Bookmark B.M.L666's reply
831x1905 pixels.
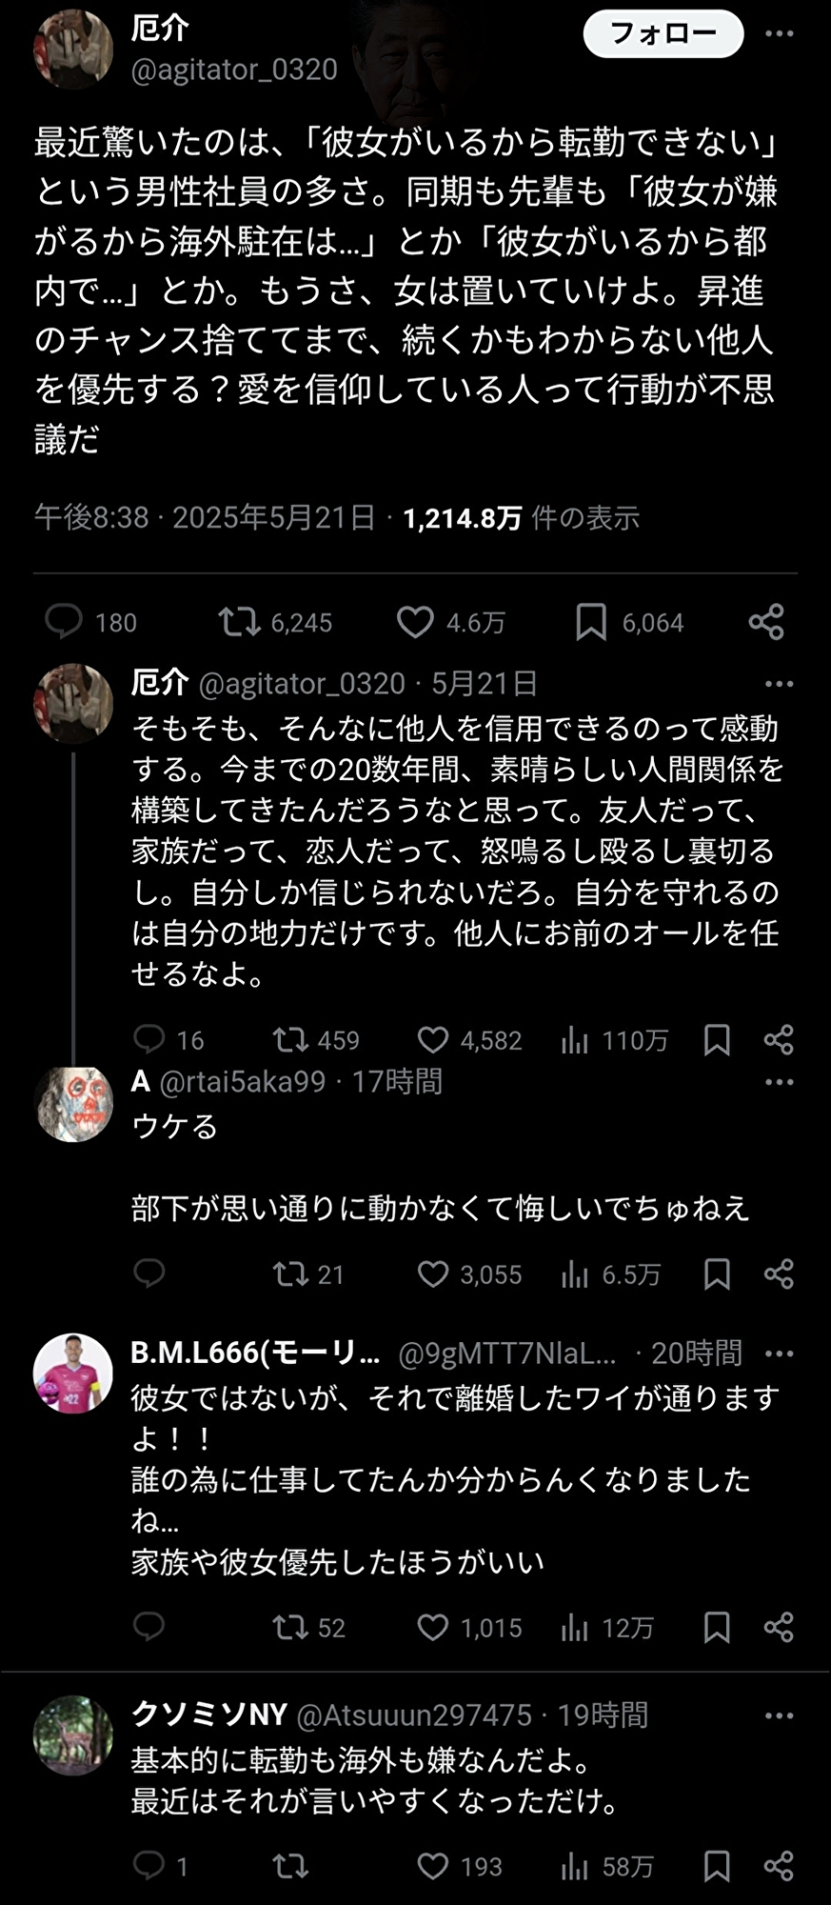click(717, 1628)
